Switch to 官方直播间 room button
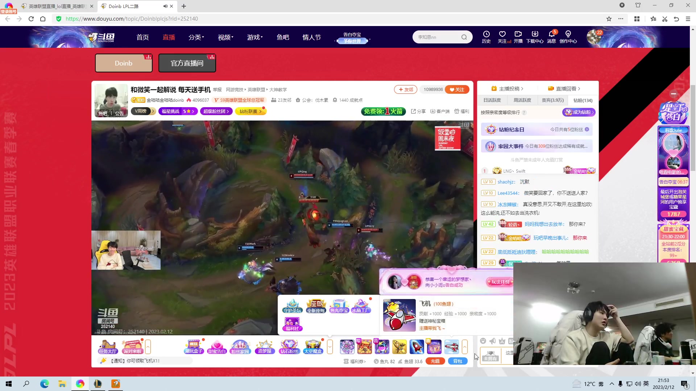The width and height of the screenshot is (696, 391). (x=187, y=63)
